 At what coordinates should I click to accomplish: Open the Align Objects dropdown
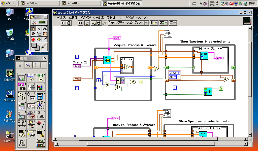[x=154, y=23]
